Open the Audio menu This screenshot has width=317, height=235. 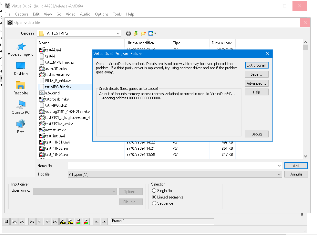point(85,14)
